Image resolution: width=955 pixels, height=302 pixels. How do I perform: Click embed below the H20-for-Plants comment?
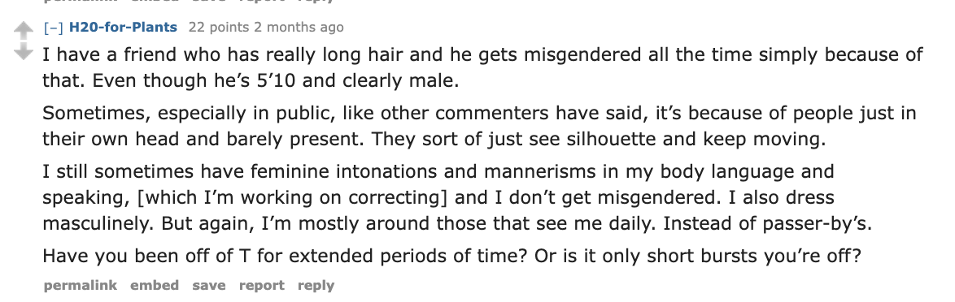155,285
